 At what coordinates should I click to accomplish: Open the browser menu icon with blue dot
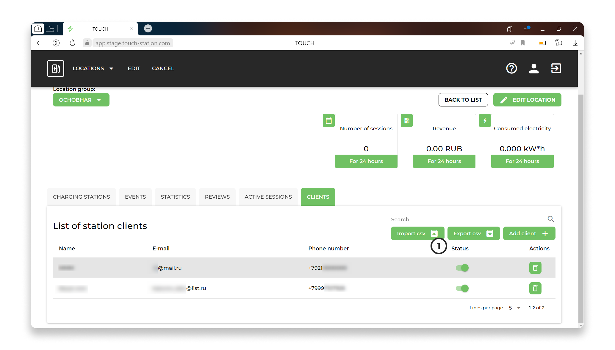tap(527, 29)
